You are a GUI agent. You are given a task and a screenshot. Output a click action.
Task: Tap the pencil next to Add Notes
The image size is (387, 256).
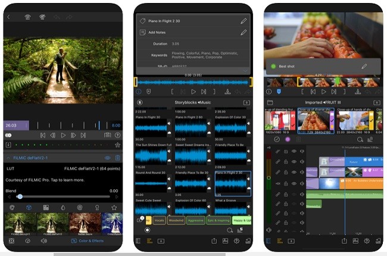click(x=244, y=32)
